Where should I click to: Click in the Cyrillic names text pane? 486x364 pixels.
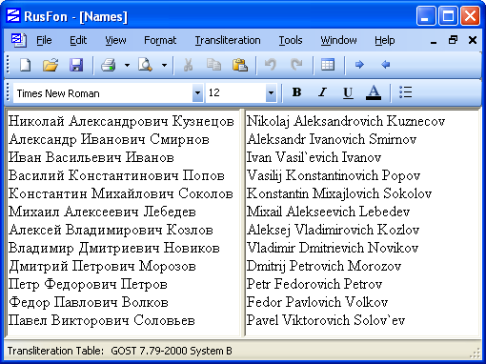pos(123,221)
